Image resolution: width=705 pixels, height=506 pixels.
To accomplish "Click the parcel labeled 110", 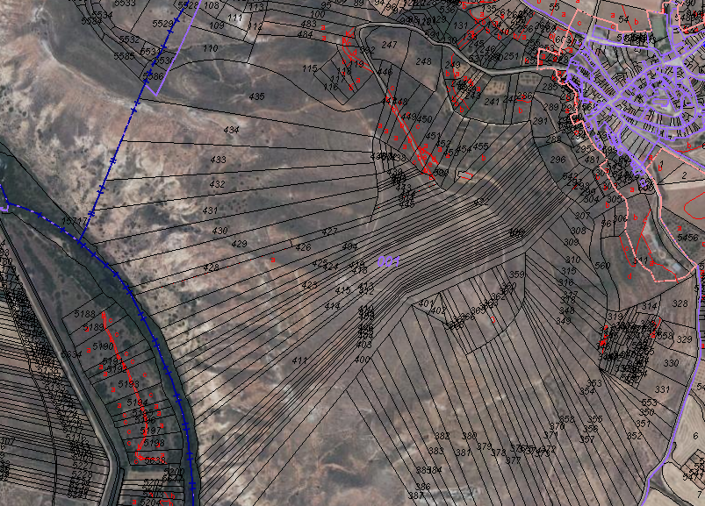I will point(210,48).
